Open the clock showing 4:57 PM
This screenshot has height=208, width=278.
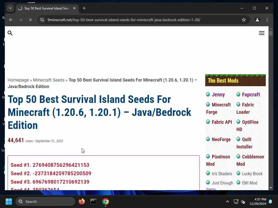click(x=258, y=201)
